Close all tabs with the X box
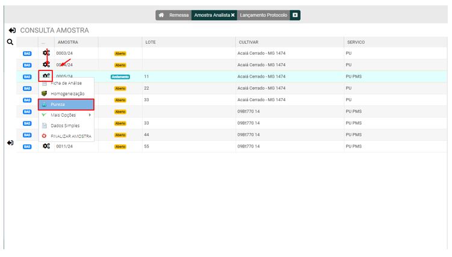 [295, 15]
